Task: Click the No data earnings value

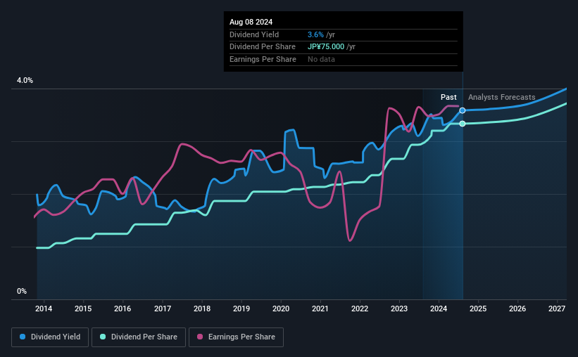Action: tap(321, 59)
